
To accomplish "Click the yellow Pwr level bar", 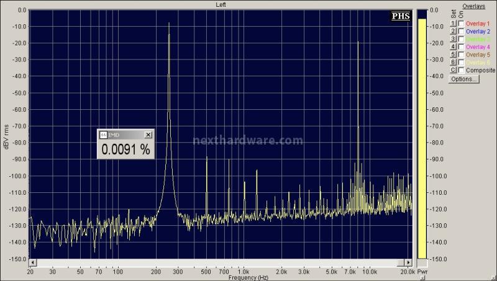I will coord(422,138).
